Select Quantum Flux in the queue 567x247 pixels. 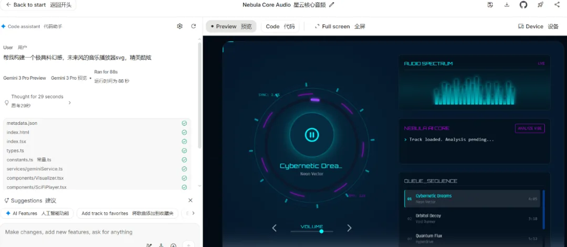[472, 238]
